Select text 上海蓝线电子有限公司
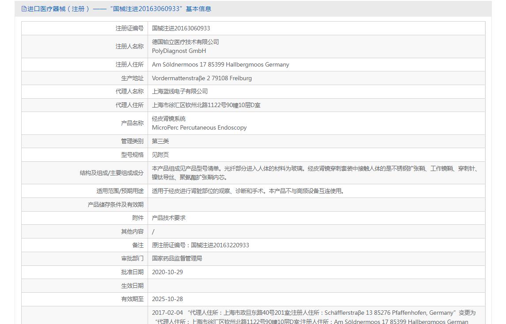Viewport: 506px width, 324px height. point(180,91)
